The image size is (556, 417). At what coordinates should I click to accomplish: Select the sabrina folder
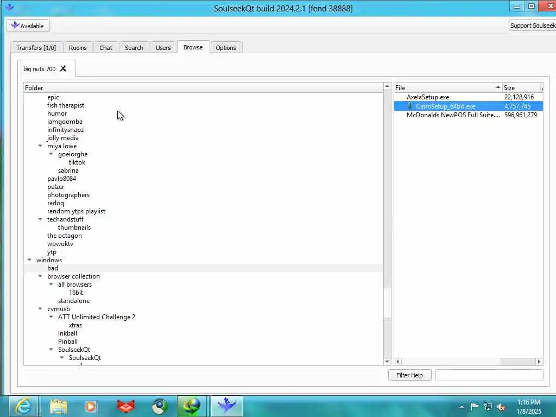(x=68, y=170)
